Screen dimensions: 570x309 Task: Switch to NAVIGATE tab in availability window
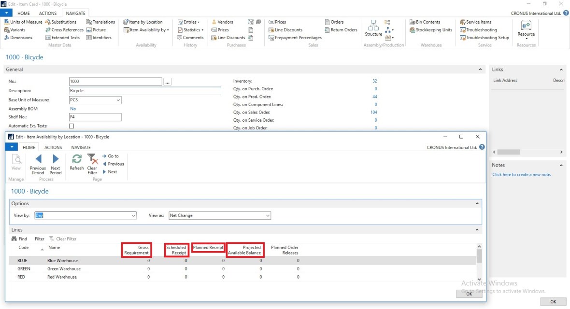coord(81,147)
